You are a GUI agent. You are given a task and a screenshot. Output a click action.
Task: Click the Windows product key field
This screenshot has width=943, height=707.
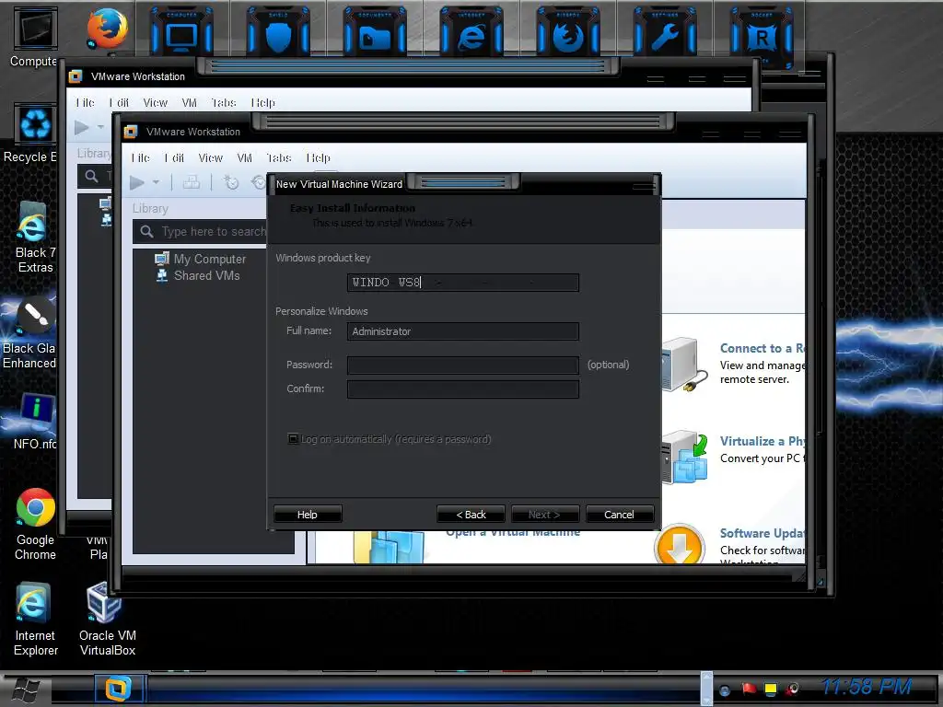click(x=463, y=283)
